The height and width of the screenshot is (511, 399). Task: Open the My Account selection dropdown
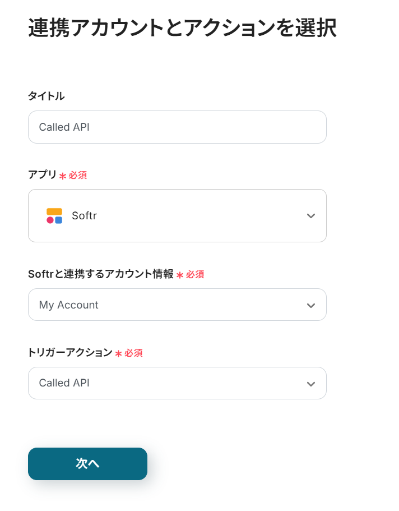click(177, 305)
